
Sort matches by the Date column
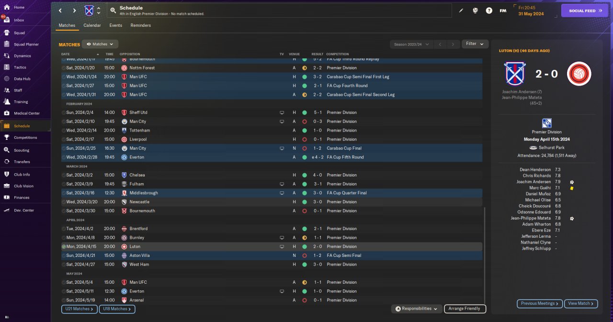(66, 54)
